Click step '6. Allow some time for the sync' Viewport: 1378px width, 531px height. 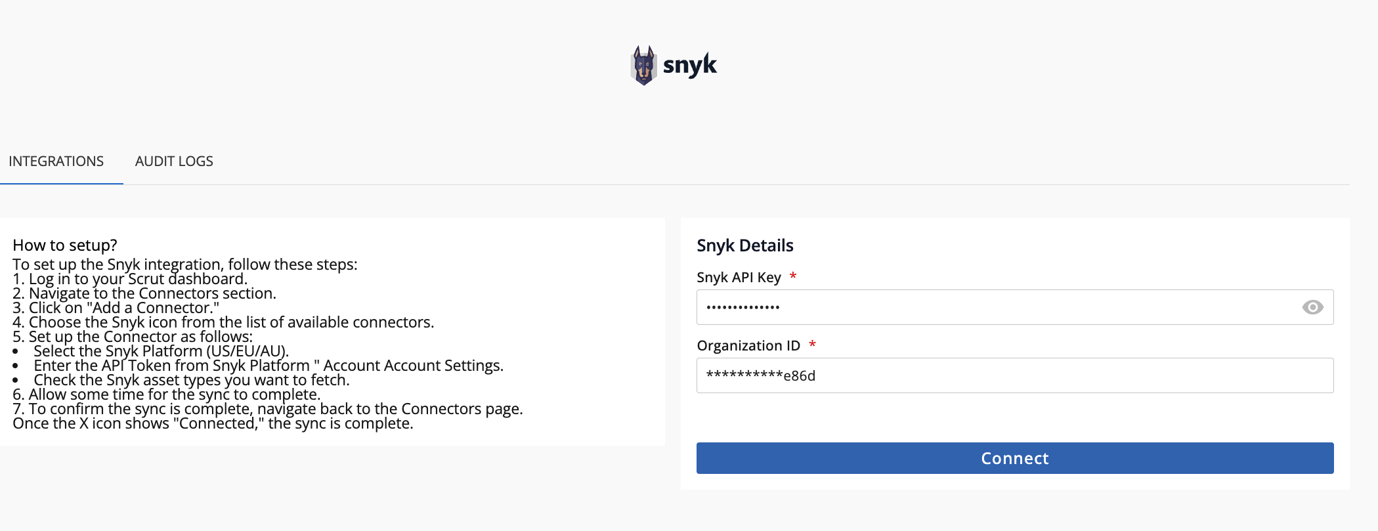coord(167,394)
